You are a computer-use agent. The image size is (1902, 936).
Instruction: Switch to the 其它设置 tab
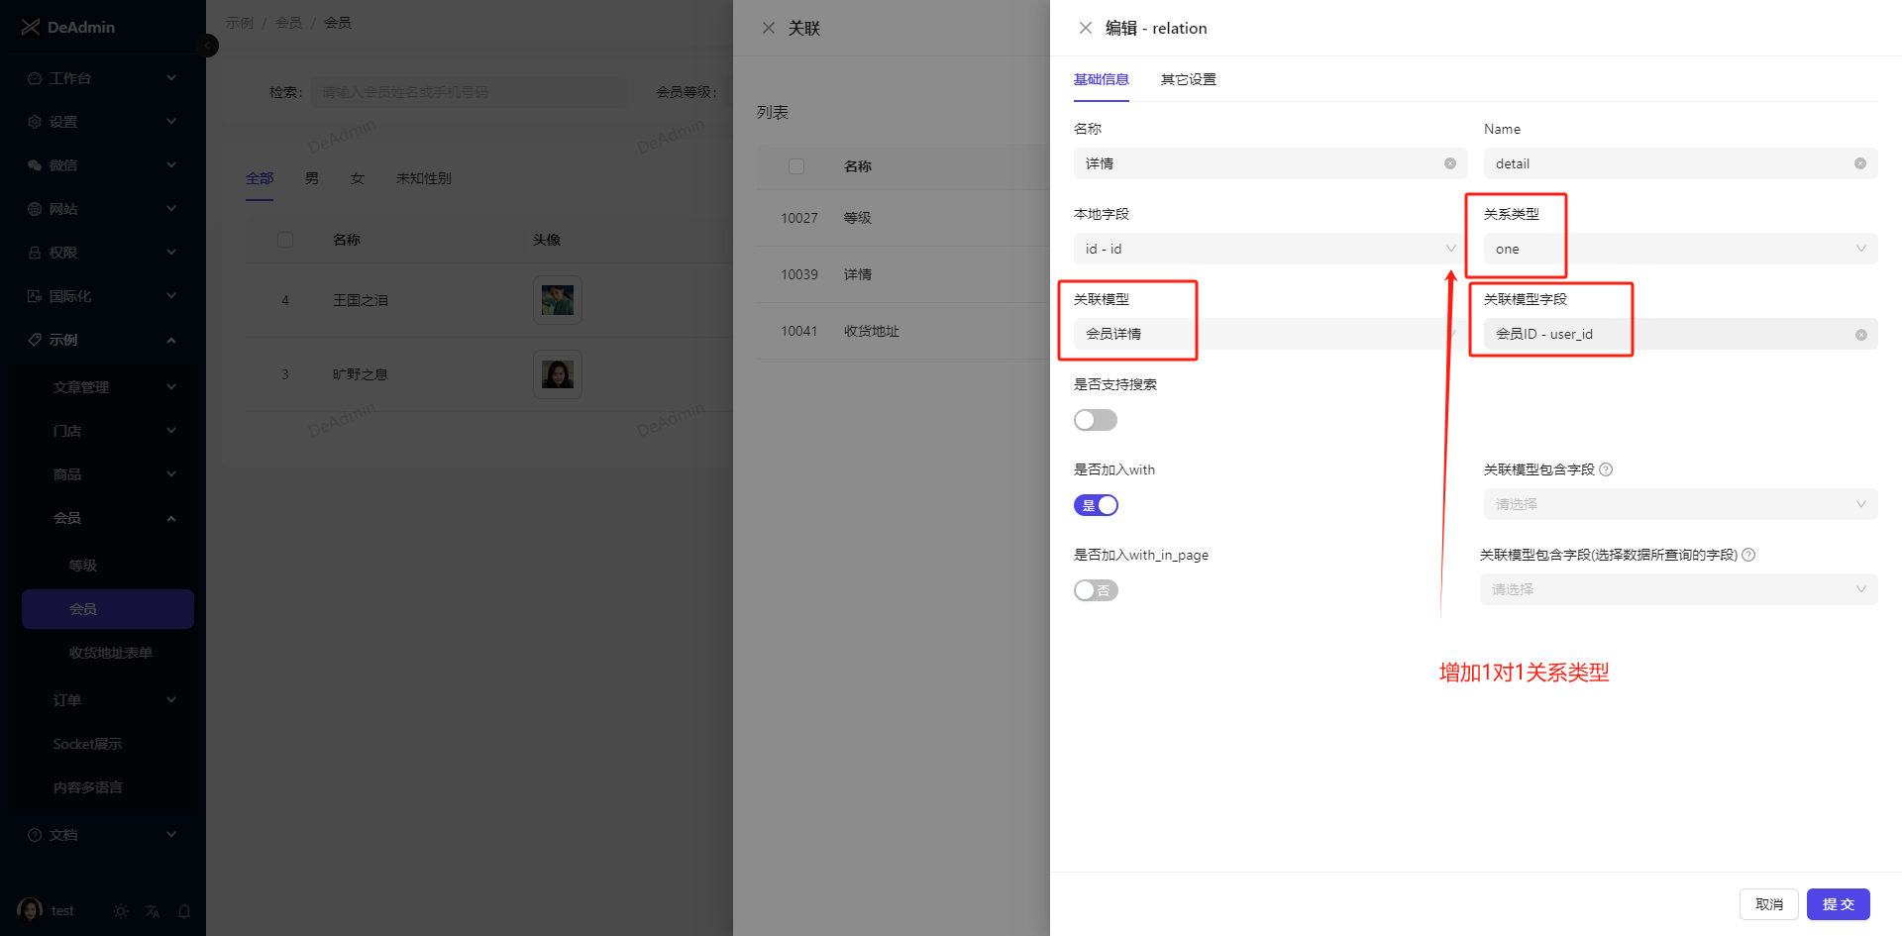pyautogui.click(x=1189, y=79)
